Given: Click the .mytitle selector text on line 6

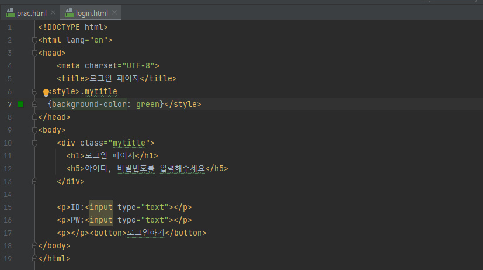Looking at the screenshot, I should pyautogui.click(x=99, y=92).
